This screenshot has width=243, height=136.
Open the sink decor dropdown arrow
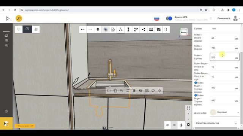238,112
